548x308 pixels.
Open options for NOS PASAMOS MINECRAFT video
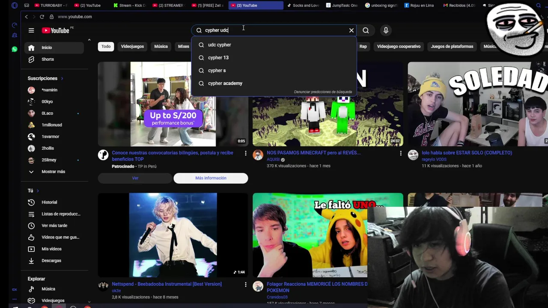click(x=400, y=153)
